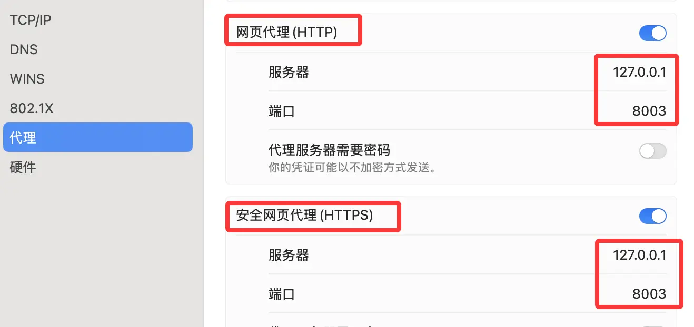Open the 硬件 tab
Image resolution: width=694 pixels, height=327 pixels.
point(23,168)
